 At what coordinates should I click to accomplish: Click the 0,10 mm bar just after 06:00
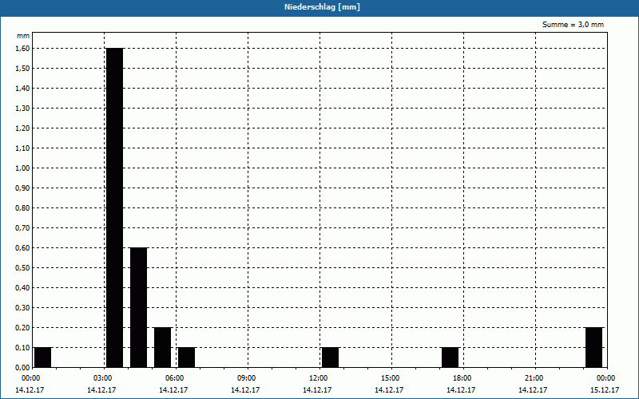(187, 358)
